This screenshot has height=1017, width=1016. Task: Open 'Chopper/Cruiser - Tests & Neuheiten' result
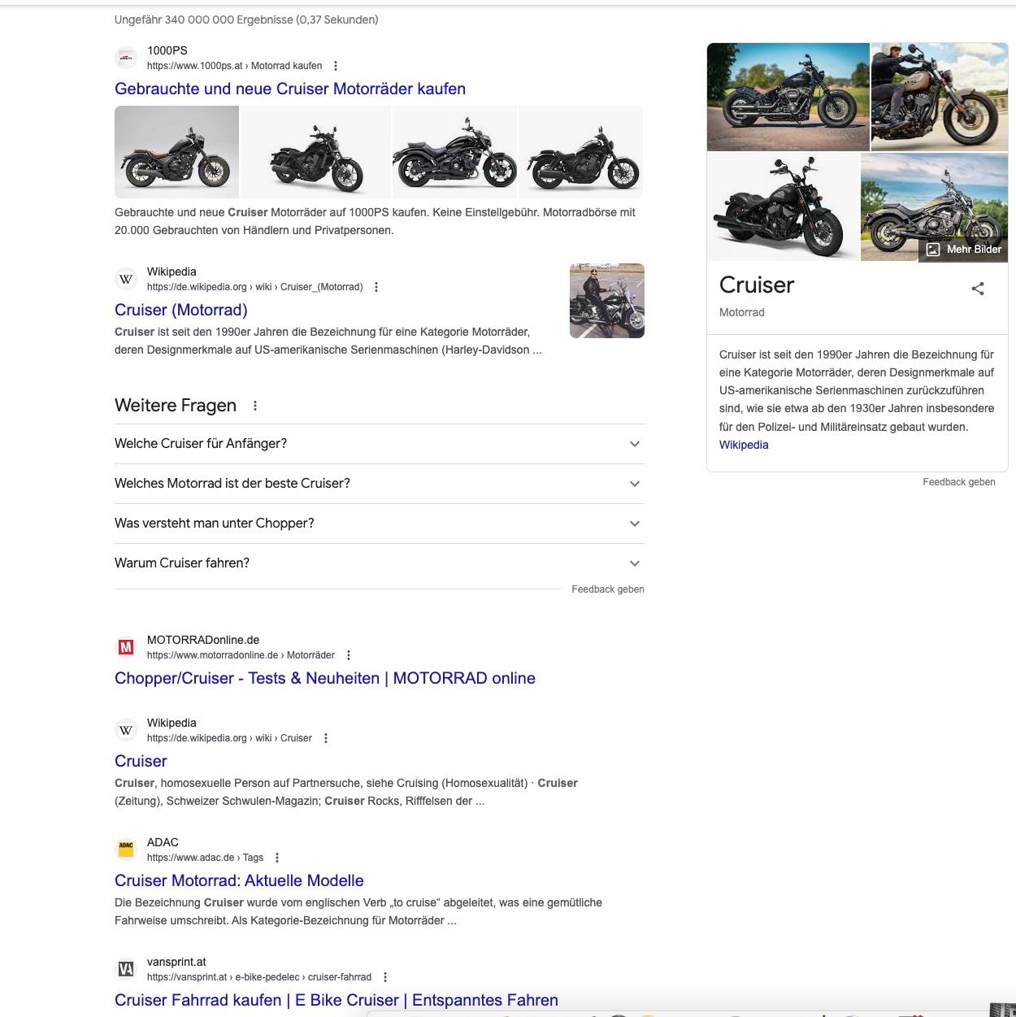coord(325,678)
